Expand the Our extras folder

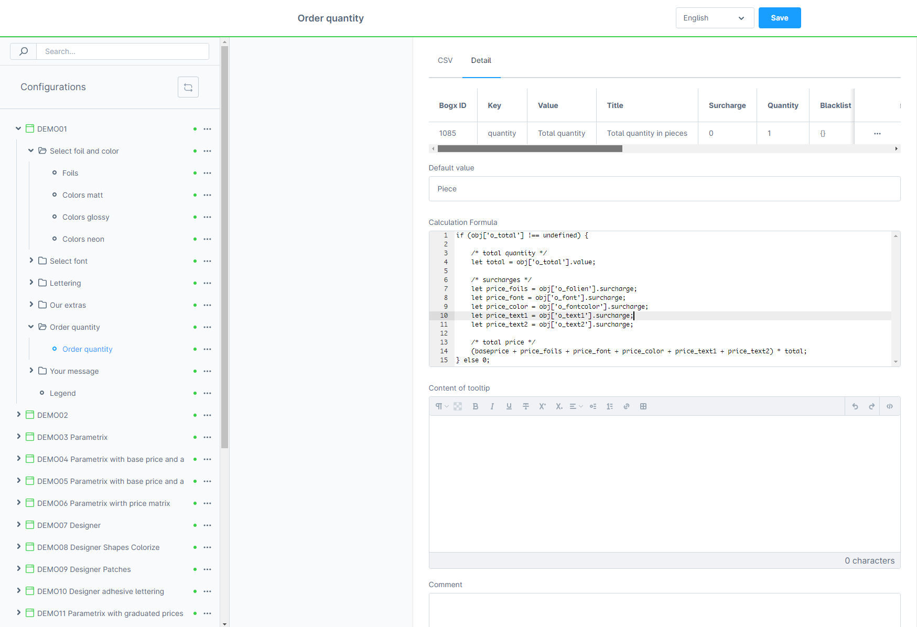31,305
